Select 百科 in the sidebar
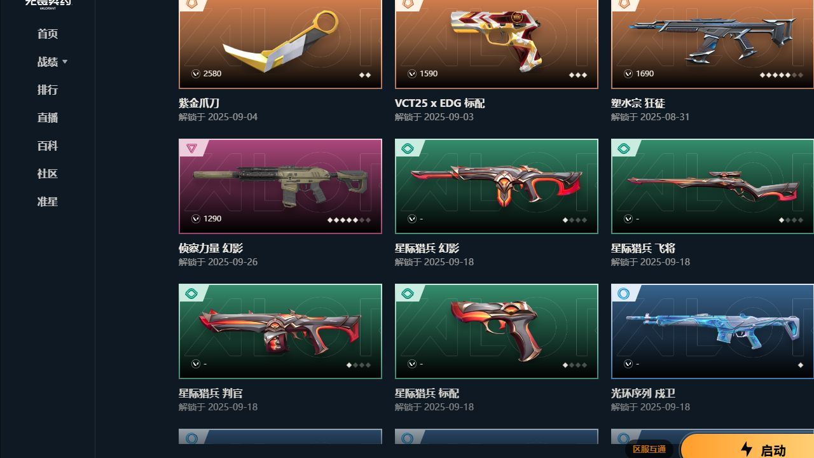Image resolution: width=814 pixels, height=458 pixels. point(48,146)
